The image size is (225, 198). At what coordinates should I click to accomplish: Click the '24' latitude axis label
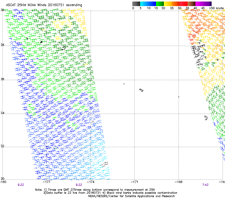[2, 113]
